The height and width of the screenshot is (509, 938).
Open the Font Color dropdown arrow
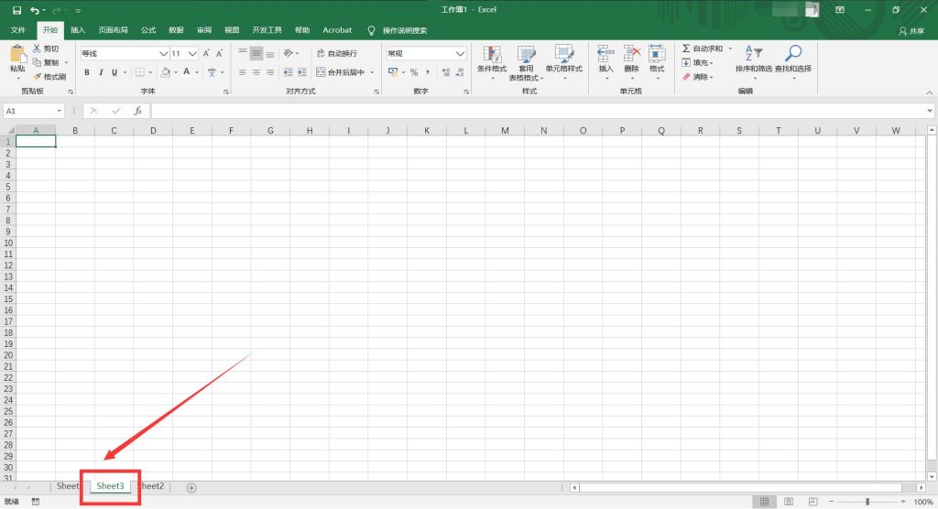pyautogui.click(x=196, y=72)
